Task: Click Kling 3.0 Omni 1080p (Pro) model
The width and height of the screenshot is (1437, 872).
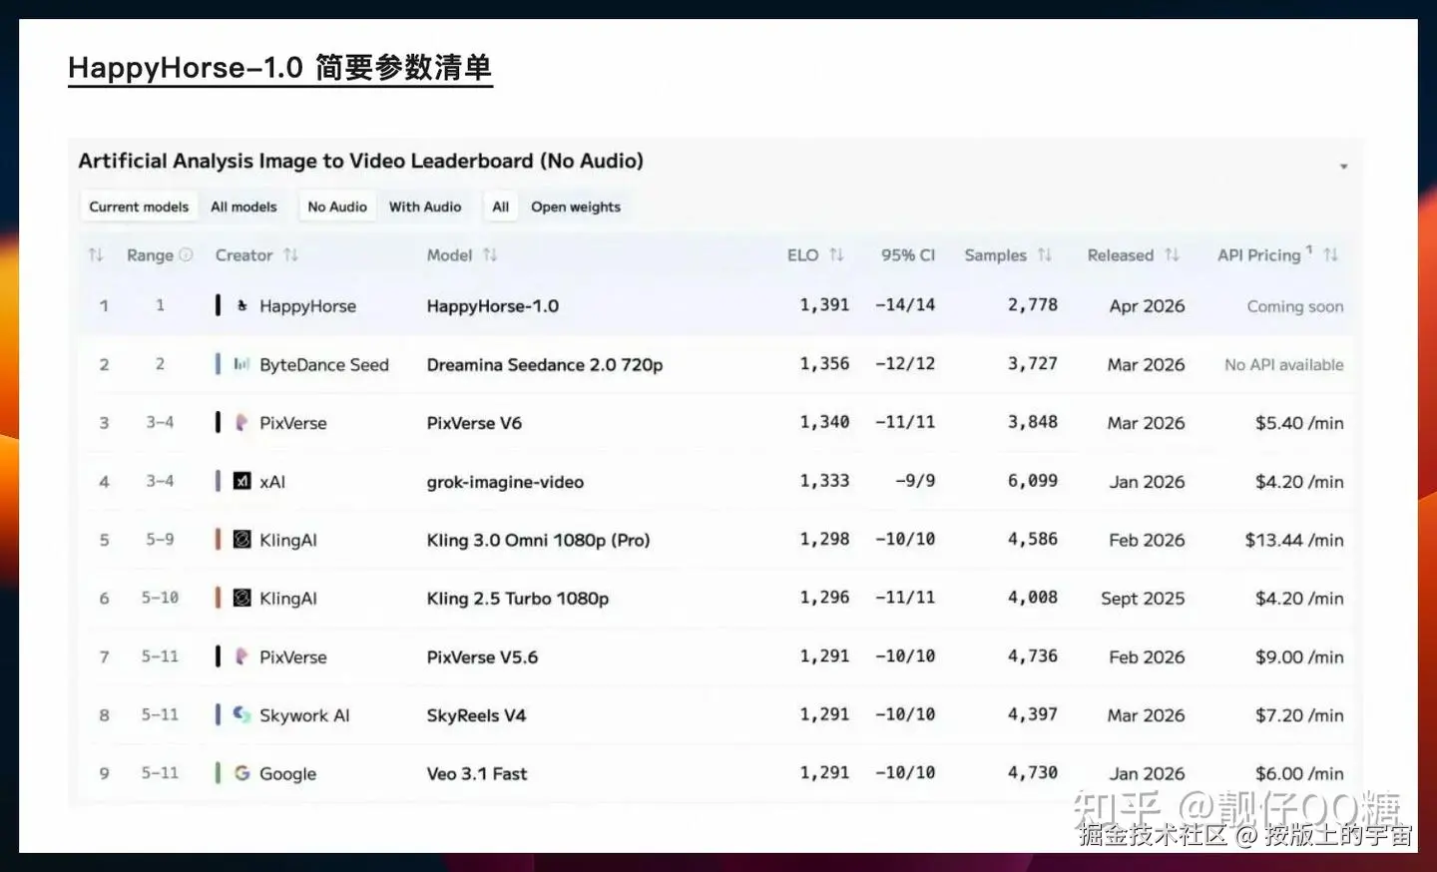Action: (538, 540)
